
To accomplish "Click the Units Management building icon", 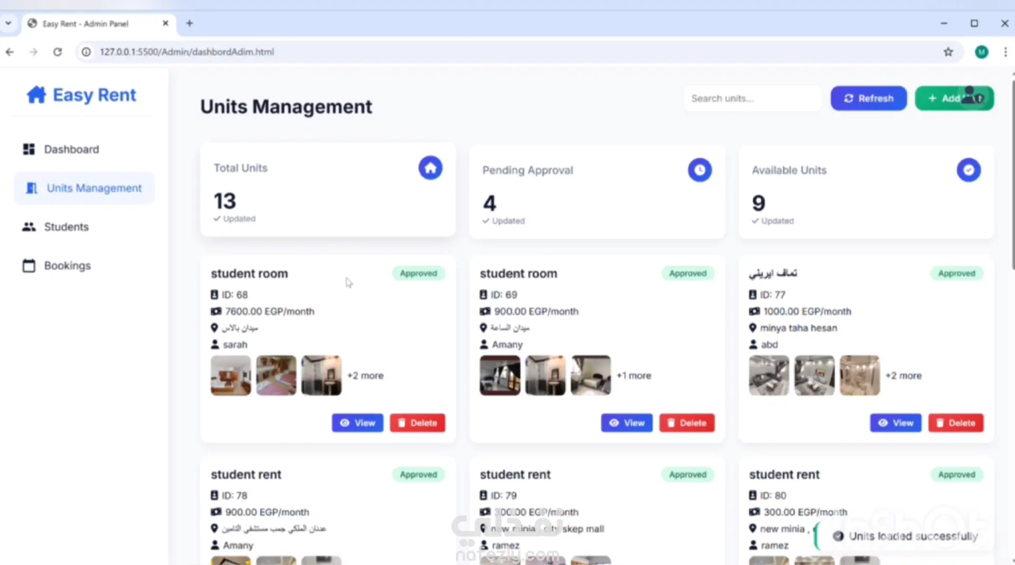I will tap(32, 188).
